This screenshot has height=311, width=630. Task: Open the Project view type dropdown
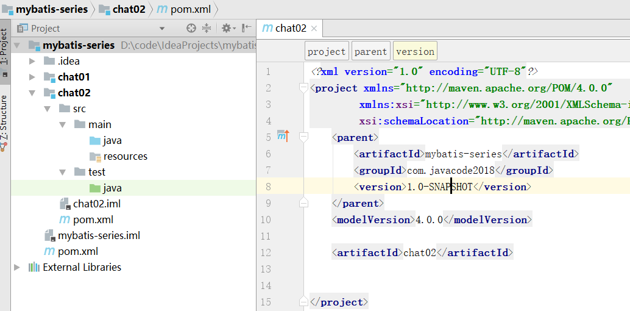pyautogui.click(x=162, y=28)
